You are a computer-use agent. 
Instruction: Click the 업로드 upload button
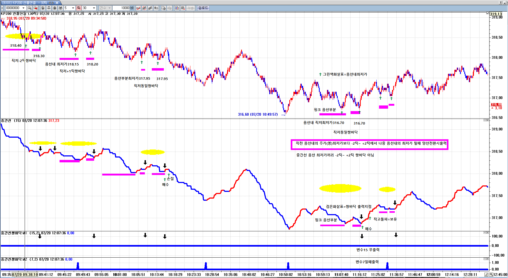[x=203, y=8]
